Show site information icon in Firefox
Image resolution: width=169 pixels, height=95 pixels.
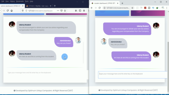point(26,11)
